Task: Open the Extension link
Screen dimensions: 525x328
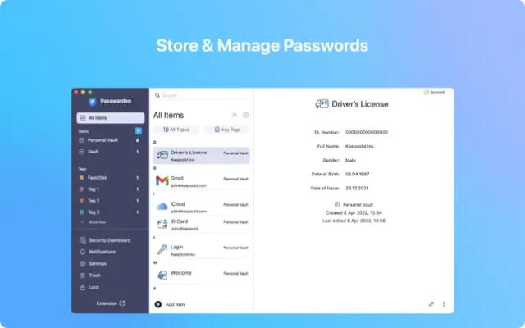Action: pyautogui.click(x=110, y=303)
